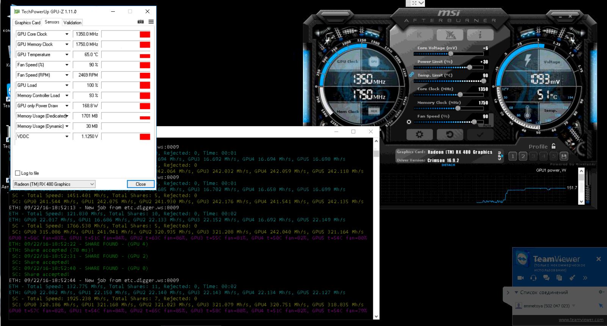Click the TeamViewer file transfer icon
This screenshot has height=326, width=607.
(559, 278)
